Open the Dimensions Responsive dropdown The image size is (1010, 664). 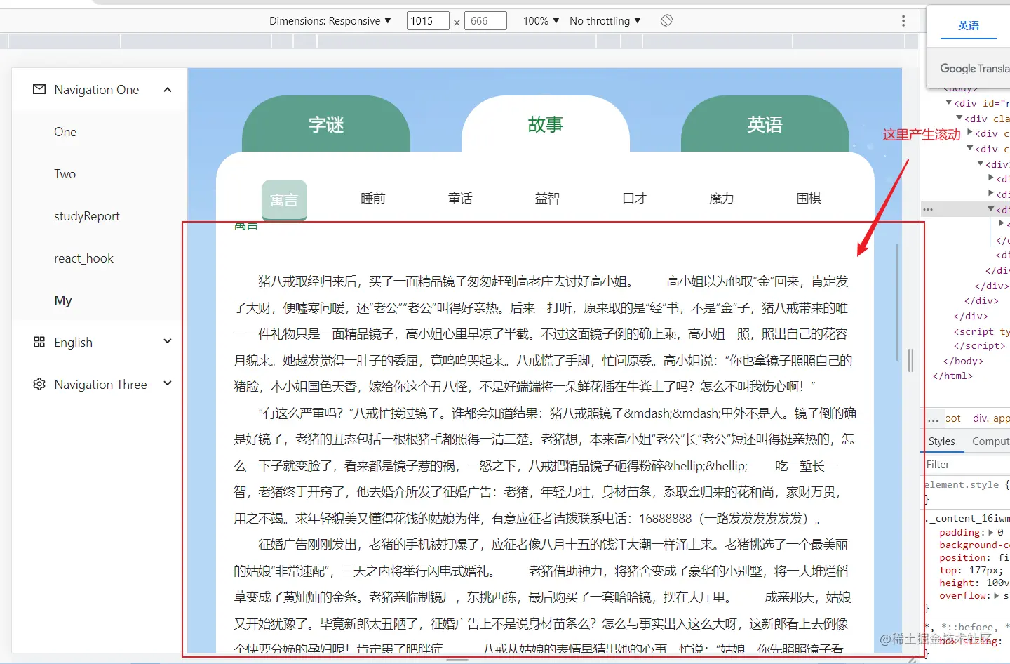tap(330, 20)
